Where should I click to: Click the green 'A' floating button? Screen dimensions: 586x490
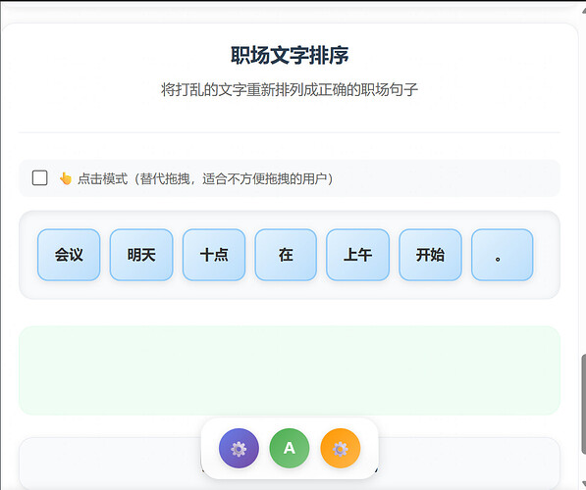click(290, 448)
